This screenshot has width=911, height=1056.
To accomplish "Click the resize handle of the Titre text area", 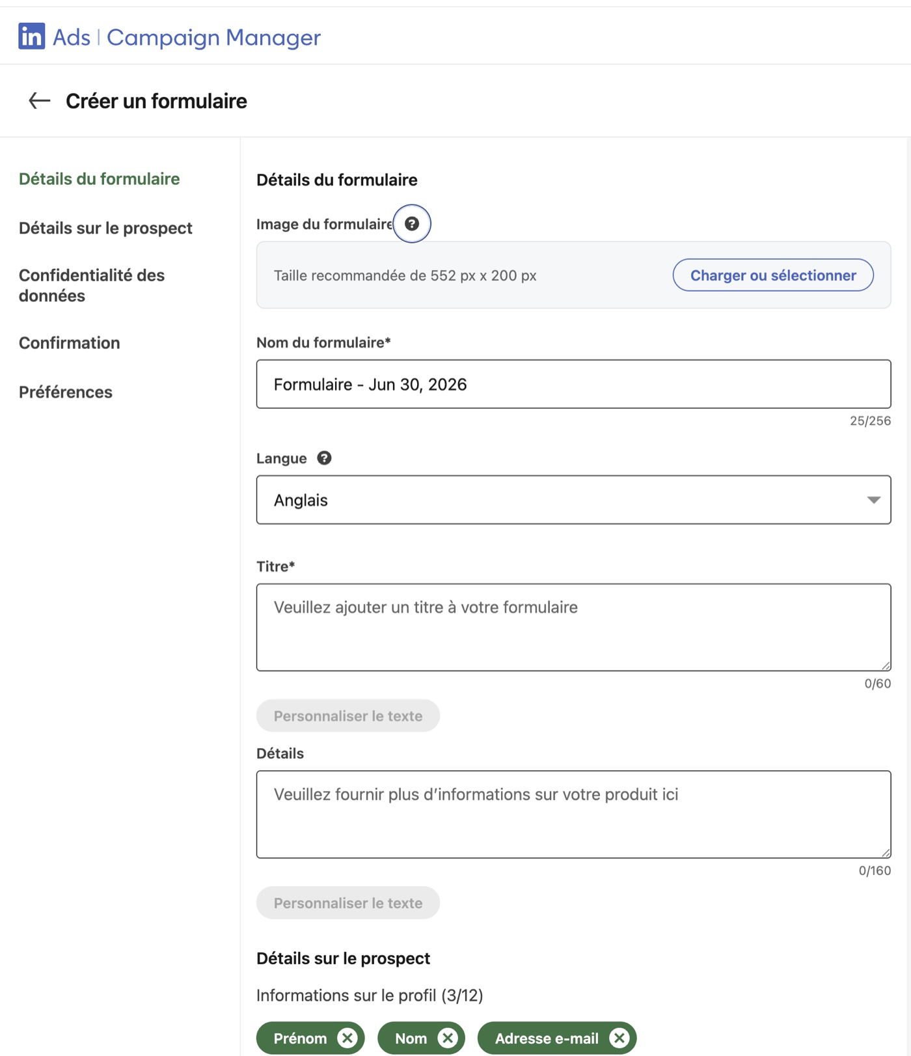I will (x=886, y=665).
